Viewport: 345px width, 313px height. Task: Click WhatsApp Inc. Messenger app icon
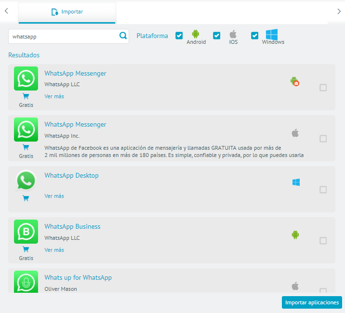click(x=26, y=130)
